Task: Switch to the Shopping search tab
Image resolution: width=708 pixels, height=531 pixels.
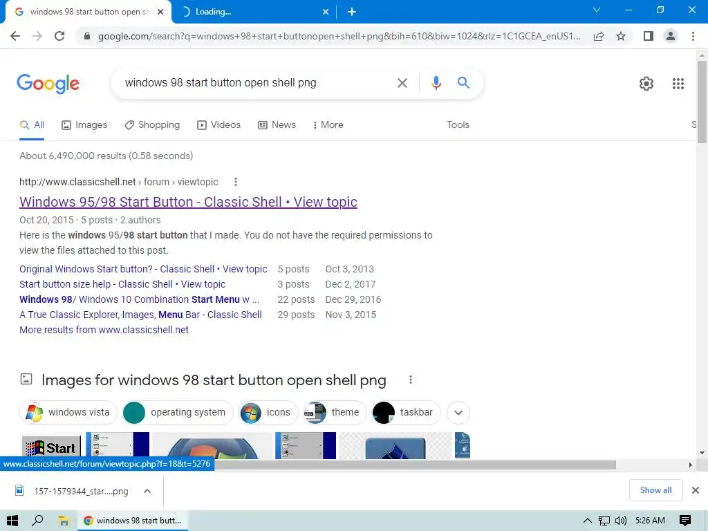Action: (x=152, y=125)
